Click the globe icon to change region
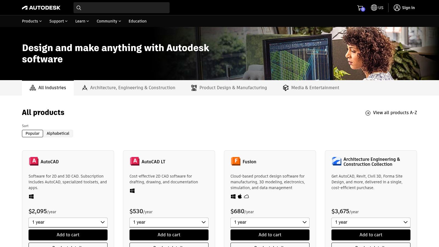The image size is (439, 247). (x=373, y=7)
